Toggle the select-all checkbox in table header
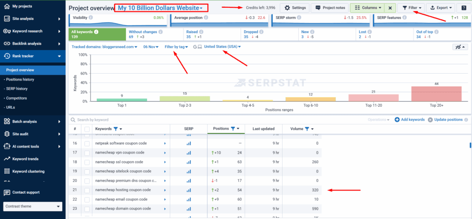Viewport: 472px width, 219px height. pos(87,129)
